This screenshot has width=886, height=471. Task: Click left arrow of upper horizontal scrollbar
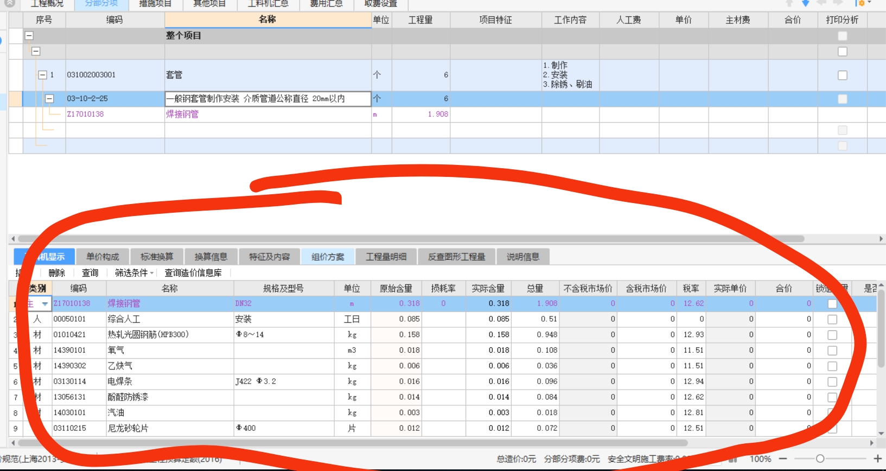pos(13,239)
